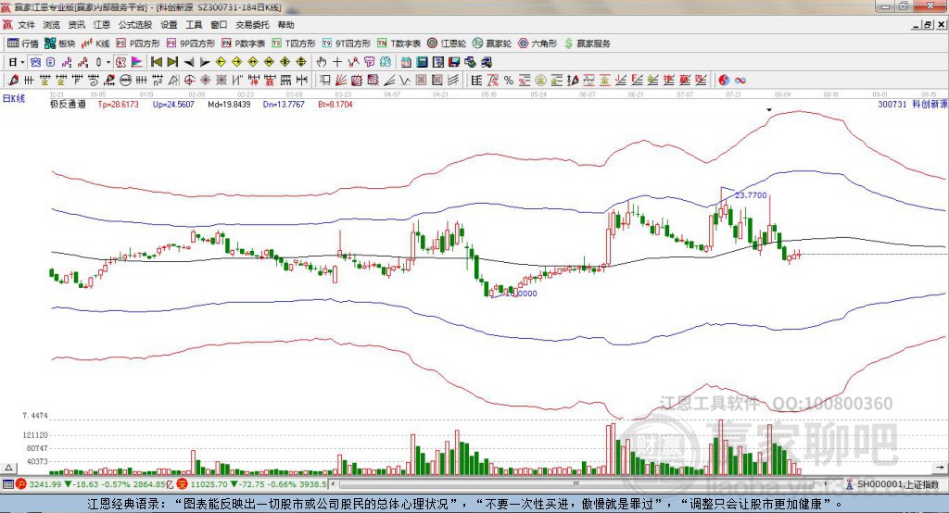This screenshot has height=513, width=949.
Task: Click the blue infinity symbol icon
Action: click(x=740, y=80)
